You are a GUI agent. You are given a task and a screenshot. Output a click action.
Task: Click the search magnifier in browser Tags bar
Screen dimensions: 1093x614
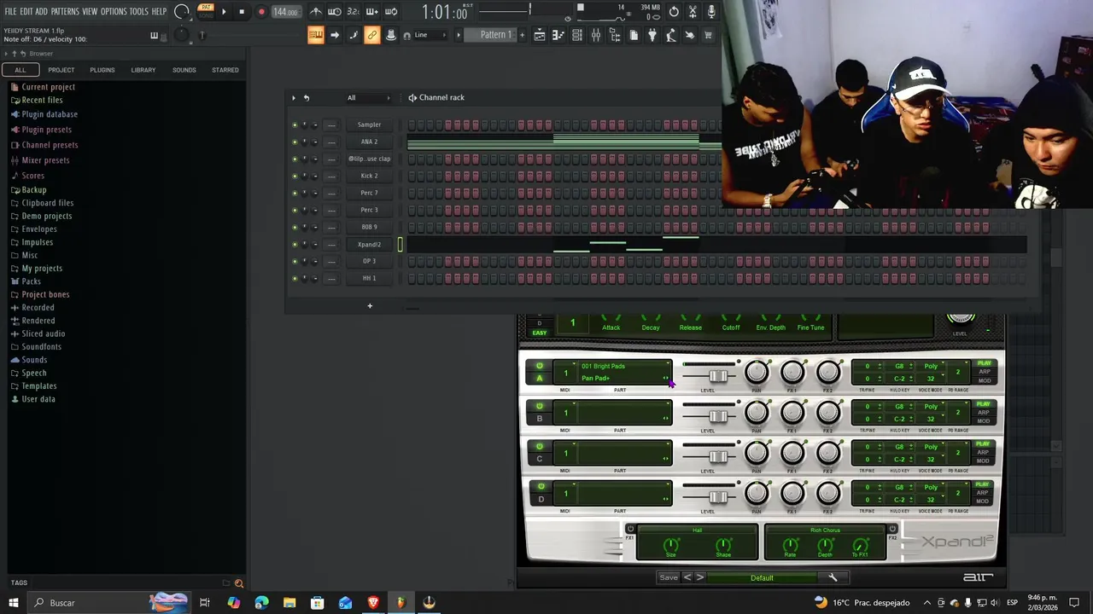click(239, 583)
